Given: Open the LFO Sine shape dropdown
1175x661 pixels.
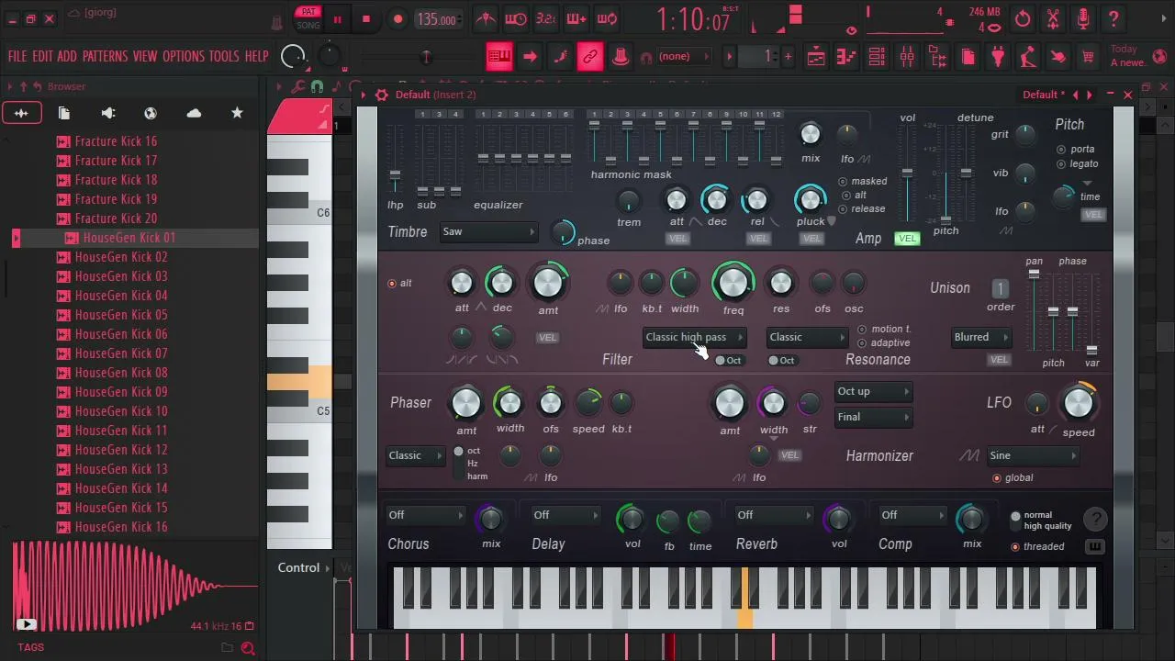Looking at the screenshot, I should 1033,456.
